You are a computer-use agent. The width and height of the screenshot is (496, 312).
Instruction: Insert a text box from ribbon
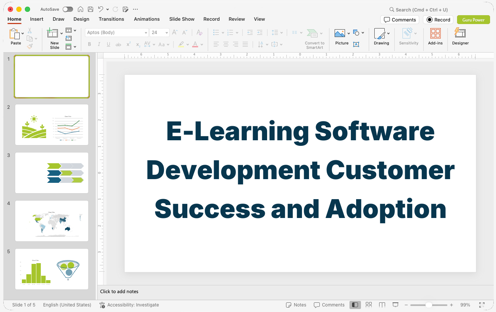tap(356, 44)
